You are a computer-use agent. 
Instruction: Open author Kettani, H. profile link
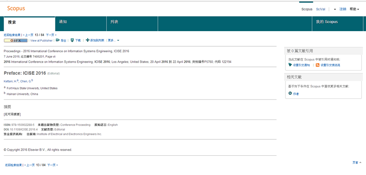click(10, 81)
